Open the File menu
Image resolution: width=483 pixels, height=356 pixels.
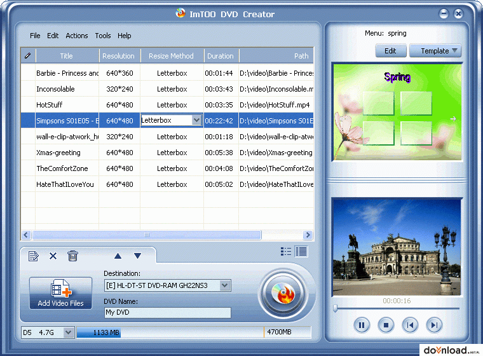click(35, 36)
